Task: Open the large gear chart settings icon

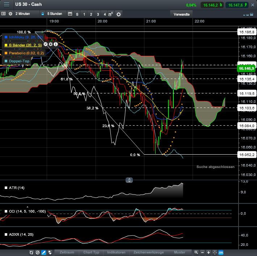Action: [118, 14]
